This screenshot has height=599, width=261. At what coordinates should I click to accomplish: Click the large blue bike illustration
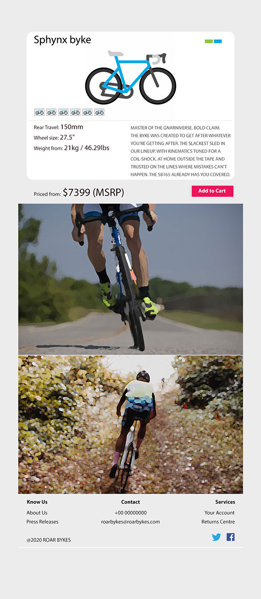tap(131, 77)
